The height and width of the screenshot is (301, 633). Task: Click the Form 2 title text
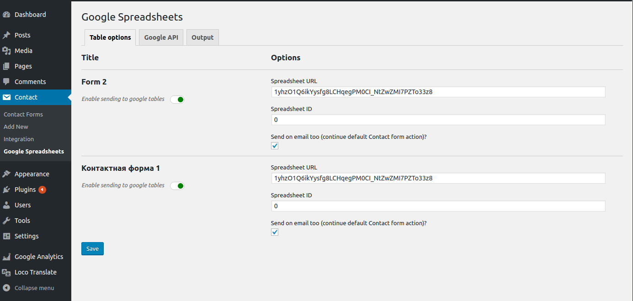pos(94,82)
